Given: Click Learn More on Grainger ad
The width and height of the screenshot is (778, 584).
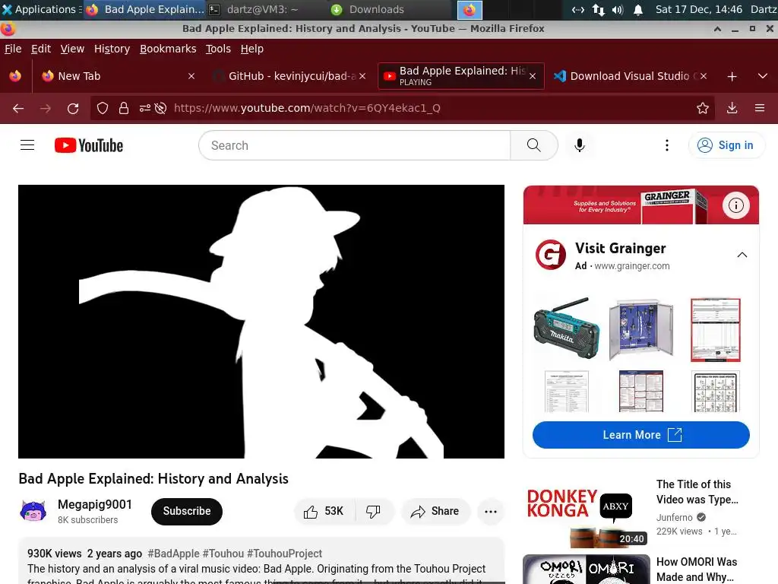Looking at the screenshot, I should click(x=641, y=435).
